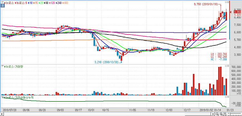Screen dimensions: 242x116
Task: Toggle the 15-day moving average legend
Action: click(x=35, y=3)
